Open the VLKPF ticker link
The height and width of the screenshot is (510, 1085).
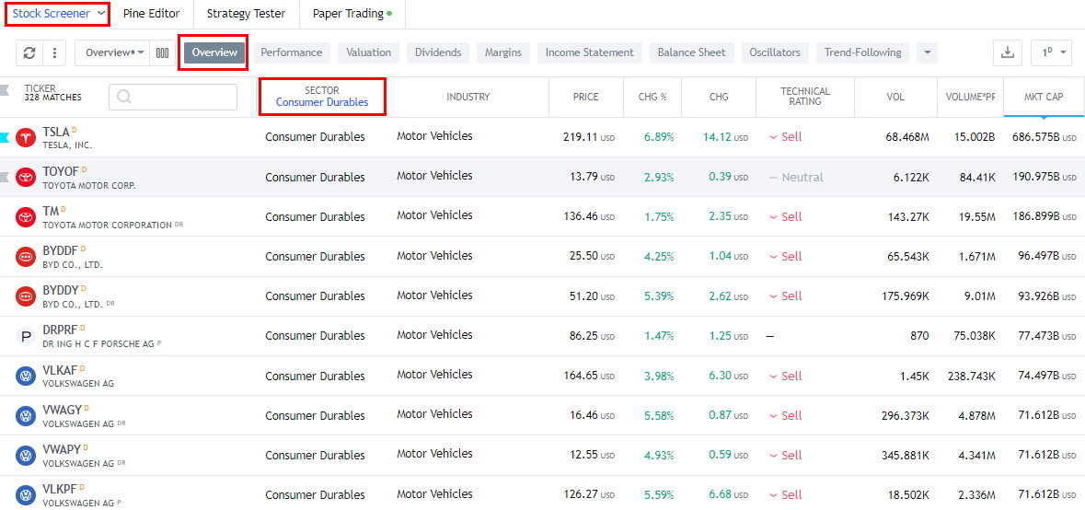click(x=60, y=490)
